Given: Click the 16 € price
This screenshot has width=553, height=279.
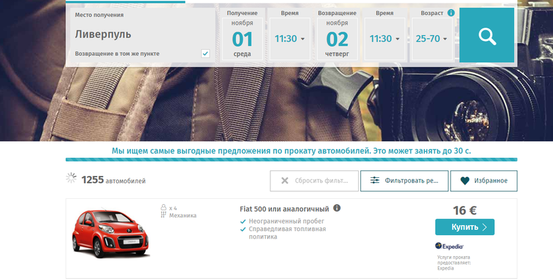Looking at the screenshot, I should pos(465,210).
